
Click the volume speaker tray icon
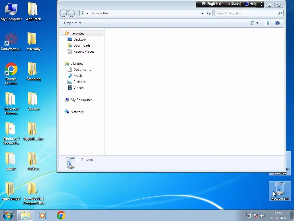[262, 216]
